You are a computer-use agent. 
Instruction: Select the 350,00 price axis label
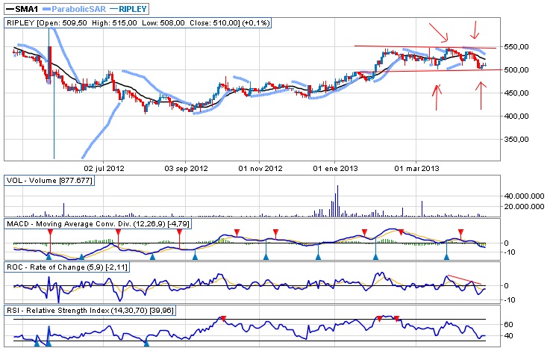[x=516, y=139]
